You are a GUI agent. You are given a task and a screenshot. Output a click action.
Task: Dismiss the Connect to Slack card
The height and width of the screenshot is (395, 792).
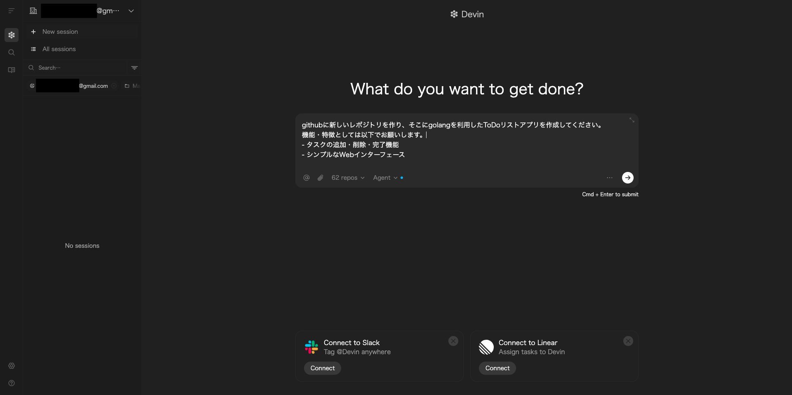pos(453,341)
